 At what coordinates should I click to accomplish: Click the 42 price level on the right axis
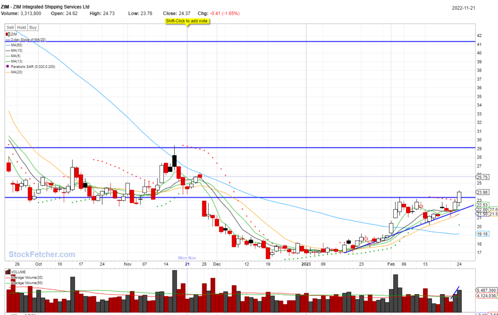(x=479, y=35)
